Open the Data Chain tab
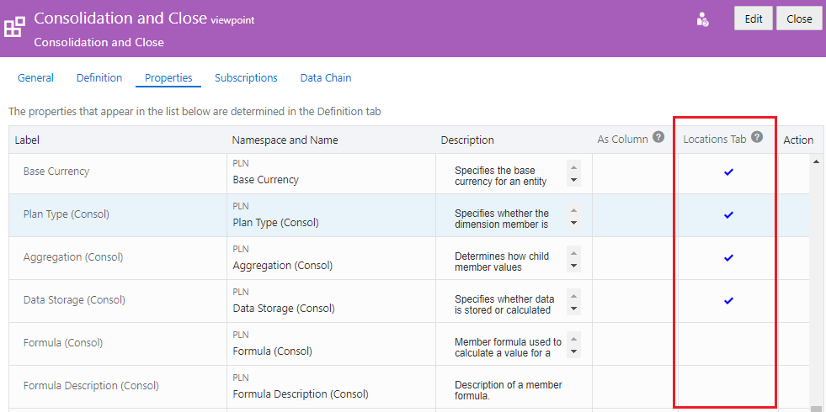 click(326, 77)
